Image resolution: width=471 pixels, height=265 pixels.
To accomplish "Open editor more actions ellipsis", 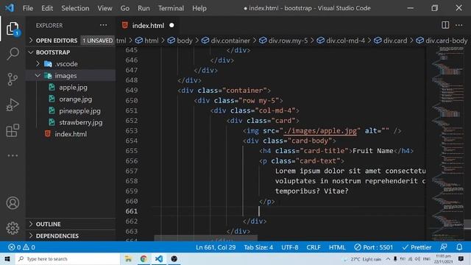I will 459,25.
